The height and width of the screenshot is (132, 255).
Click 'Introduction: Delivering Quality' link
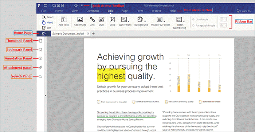(x=181, y=102)
